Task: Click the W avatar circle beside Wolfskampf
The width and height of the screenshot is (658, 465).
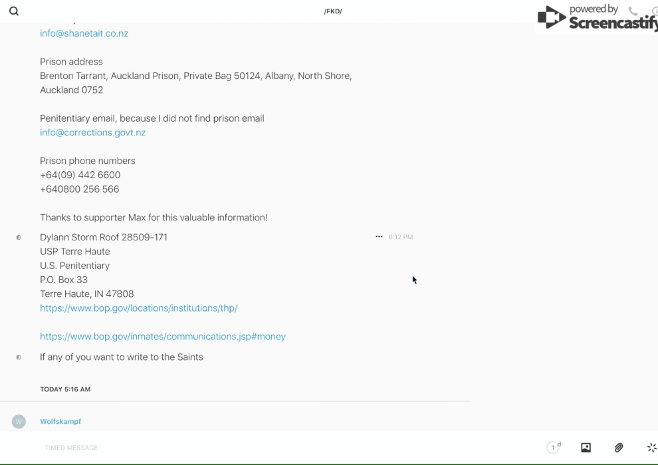Action: [x=19, y=421]
